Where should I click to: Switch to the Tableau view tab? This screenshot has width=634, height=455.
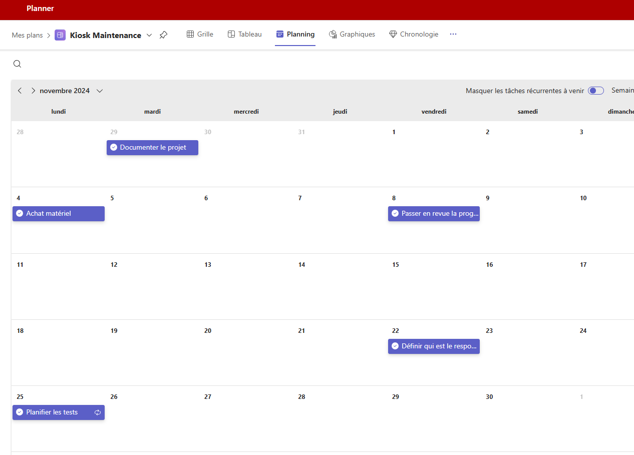click(x=244, y=35)
